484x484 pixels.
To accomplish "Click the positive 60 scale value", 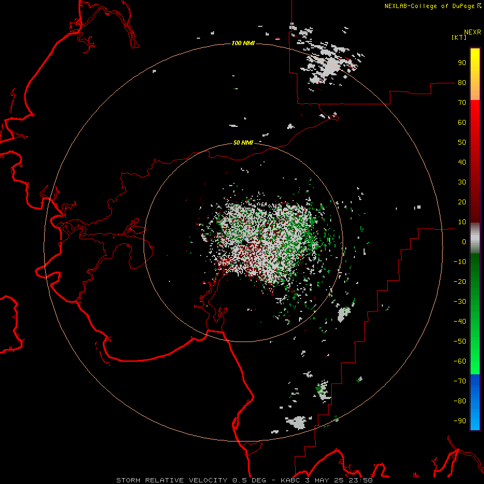I will click(462, 123).
